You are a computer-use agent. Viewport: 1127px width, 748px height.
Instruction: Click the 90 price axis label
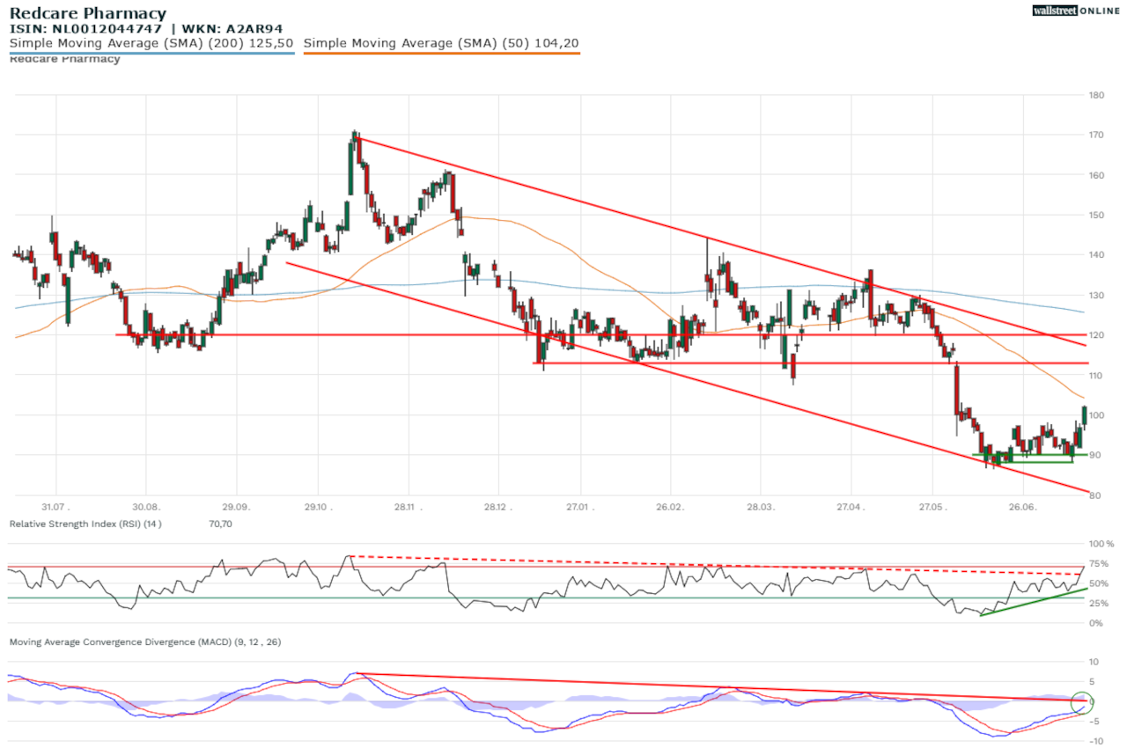(1094, 456)
